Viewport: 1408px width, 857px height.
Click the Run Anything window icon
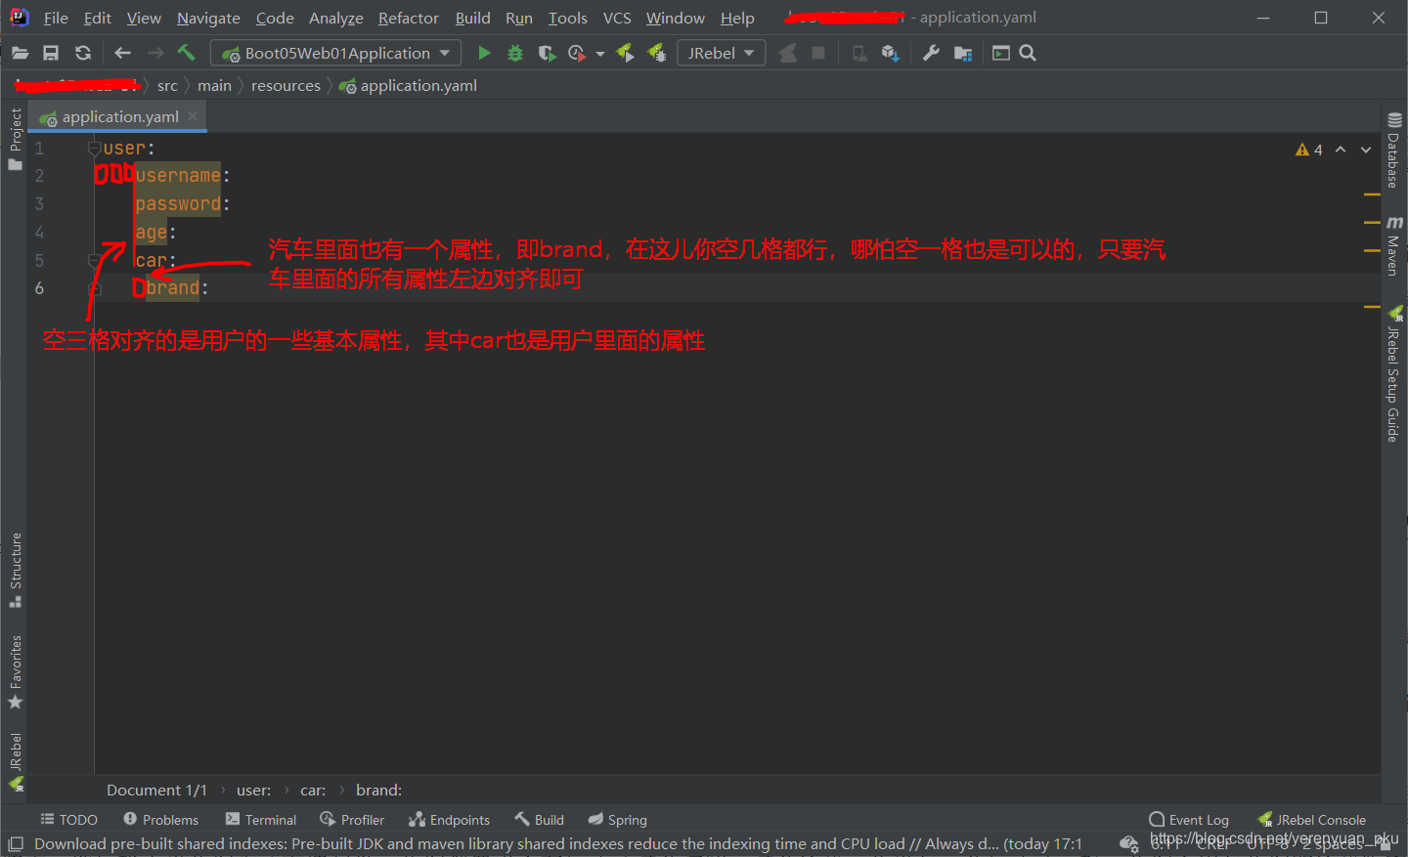click(x=1001, y=53)
